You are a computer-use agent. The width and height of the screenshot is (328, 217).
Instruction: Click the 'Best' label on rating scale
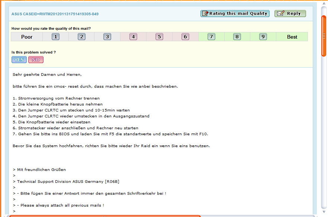(292, 37)
